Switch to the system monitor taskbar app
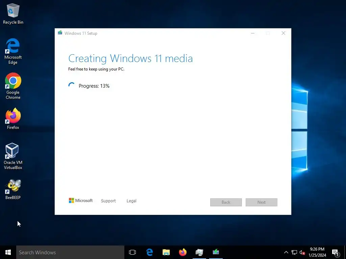 (x=199, y=252)
